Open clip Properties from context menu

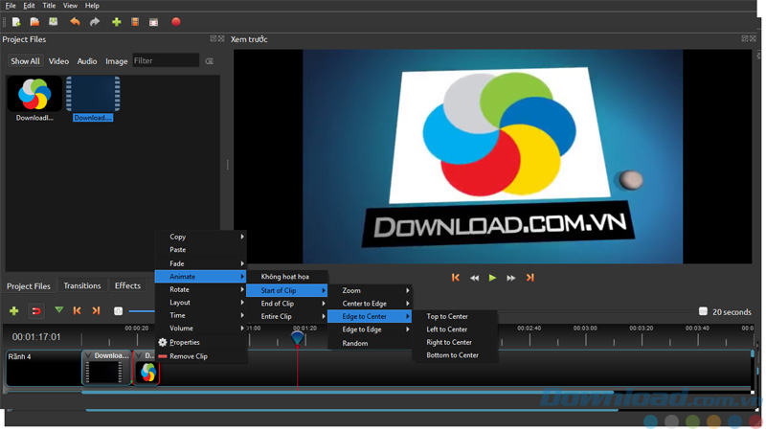point(185,342)
